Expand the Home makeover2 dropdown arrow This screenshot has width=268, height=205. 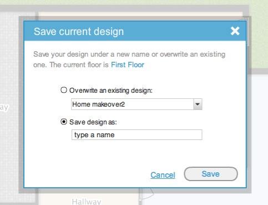[198, 104]
